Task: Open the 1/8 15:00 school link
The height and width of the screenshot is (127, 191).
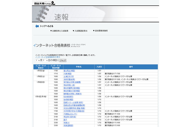Action: 69,79
